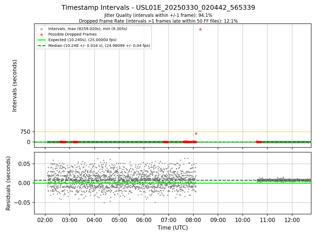The image size is (317, 237).
Task: Click the residuals tick label '−0.05'
Action: pyautogui.click(x=23, y=203)
